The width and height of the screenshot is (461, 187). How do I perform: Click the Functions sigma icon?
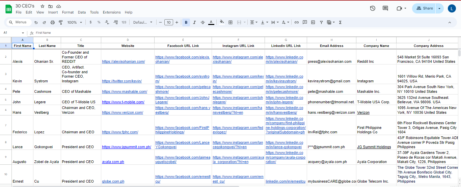point(340,22)
